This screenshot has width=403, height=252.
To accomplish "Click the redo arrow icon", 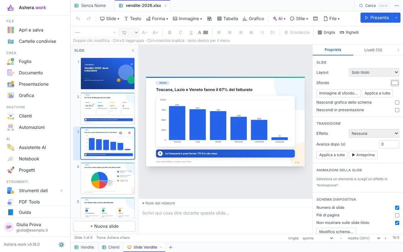I will (x=89, y=19).
